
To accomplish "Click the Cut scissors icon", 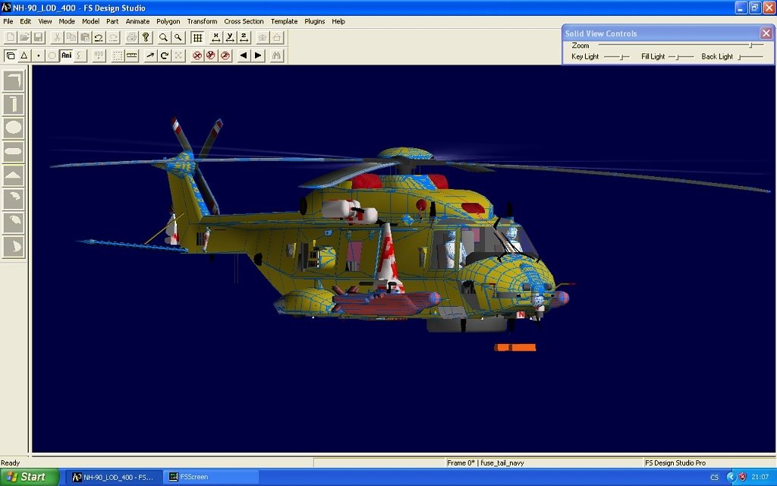I will [57, 37].
